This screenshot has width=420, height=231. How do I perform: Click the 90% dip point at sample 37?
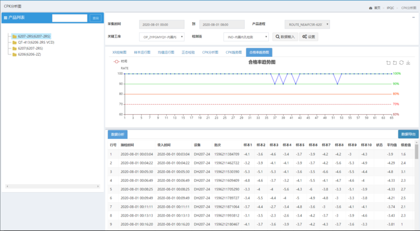pyautogui.click(x=275, y=84)
